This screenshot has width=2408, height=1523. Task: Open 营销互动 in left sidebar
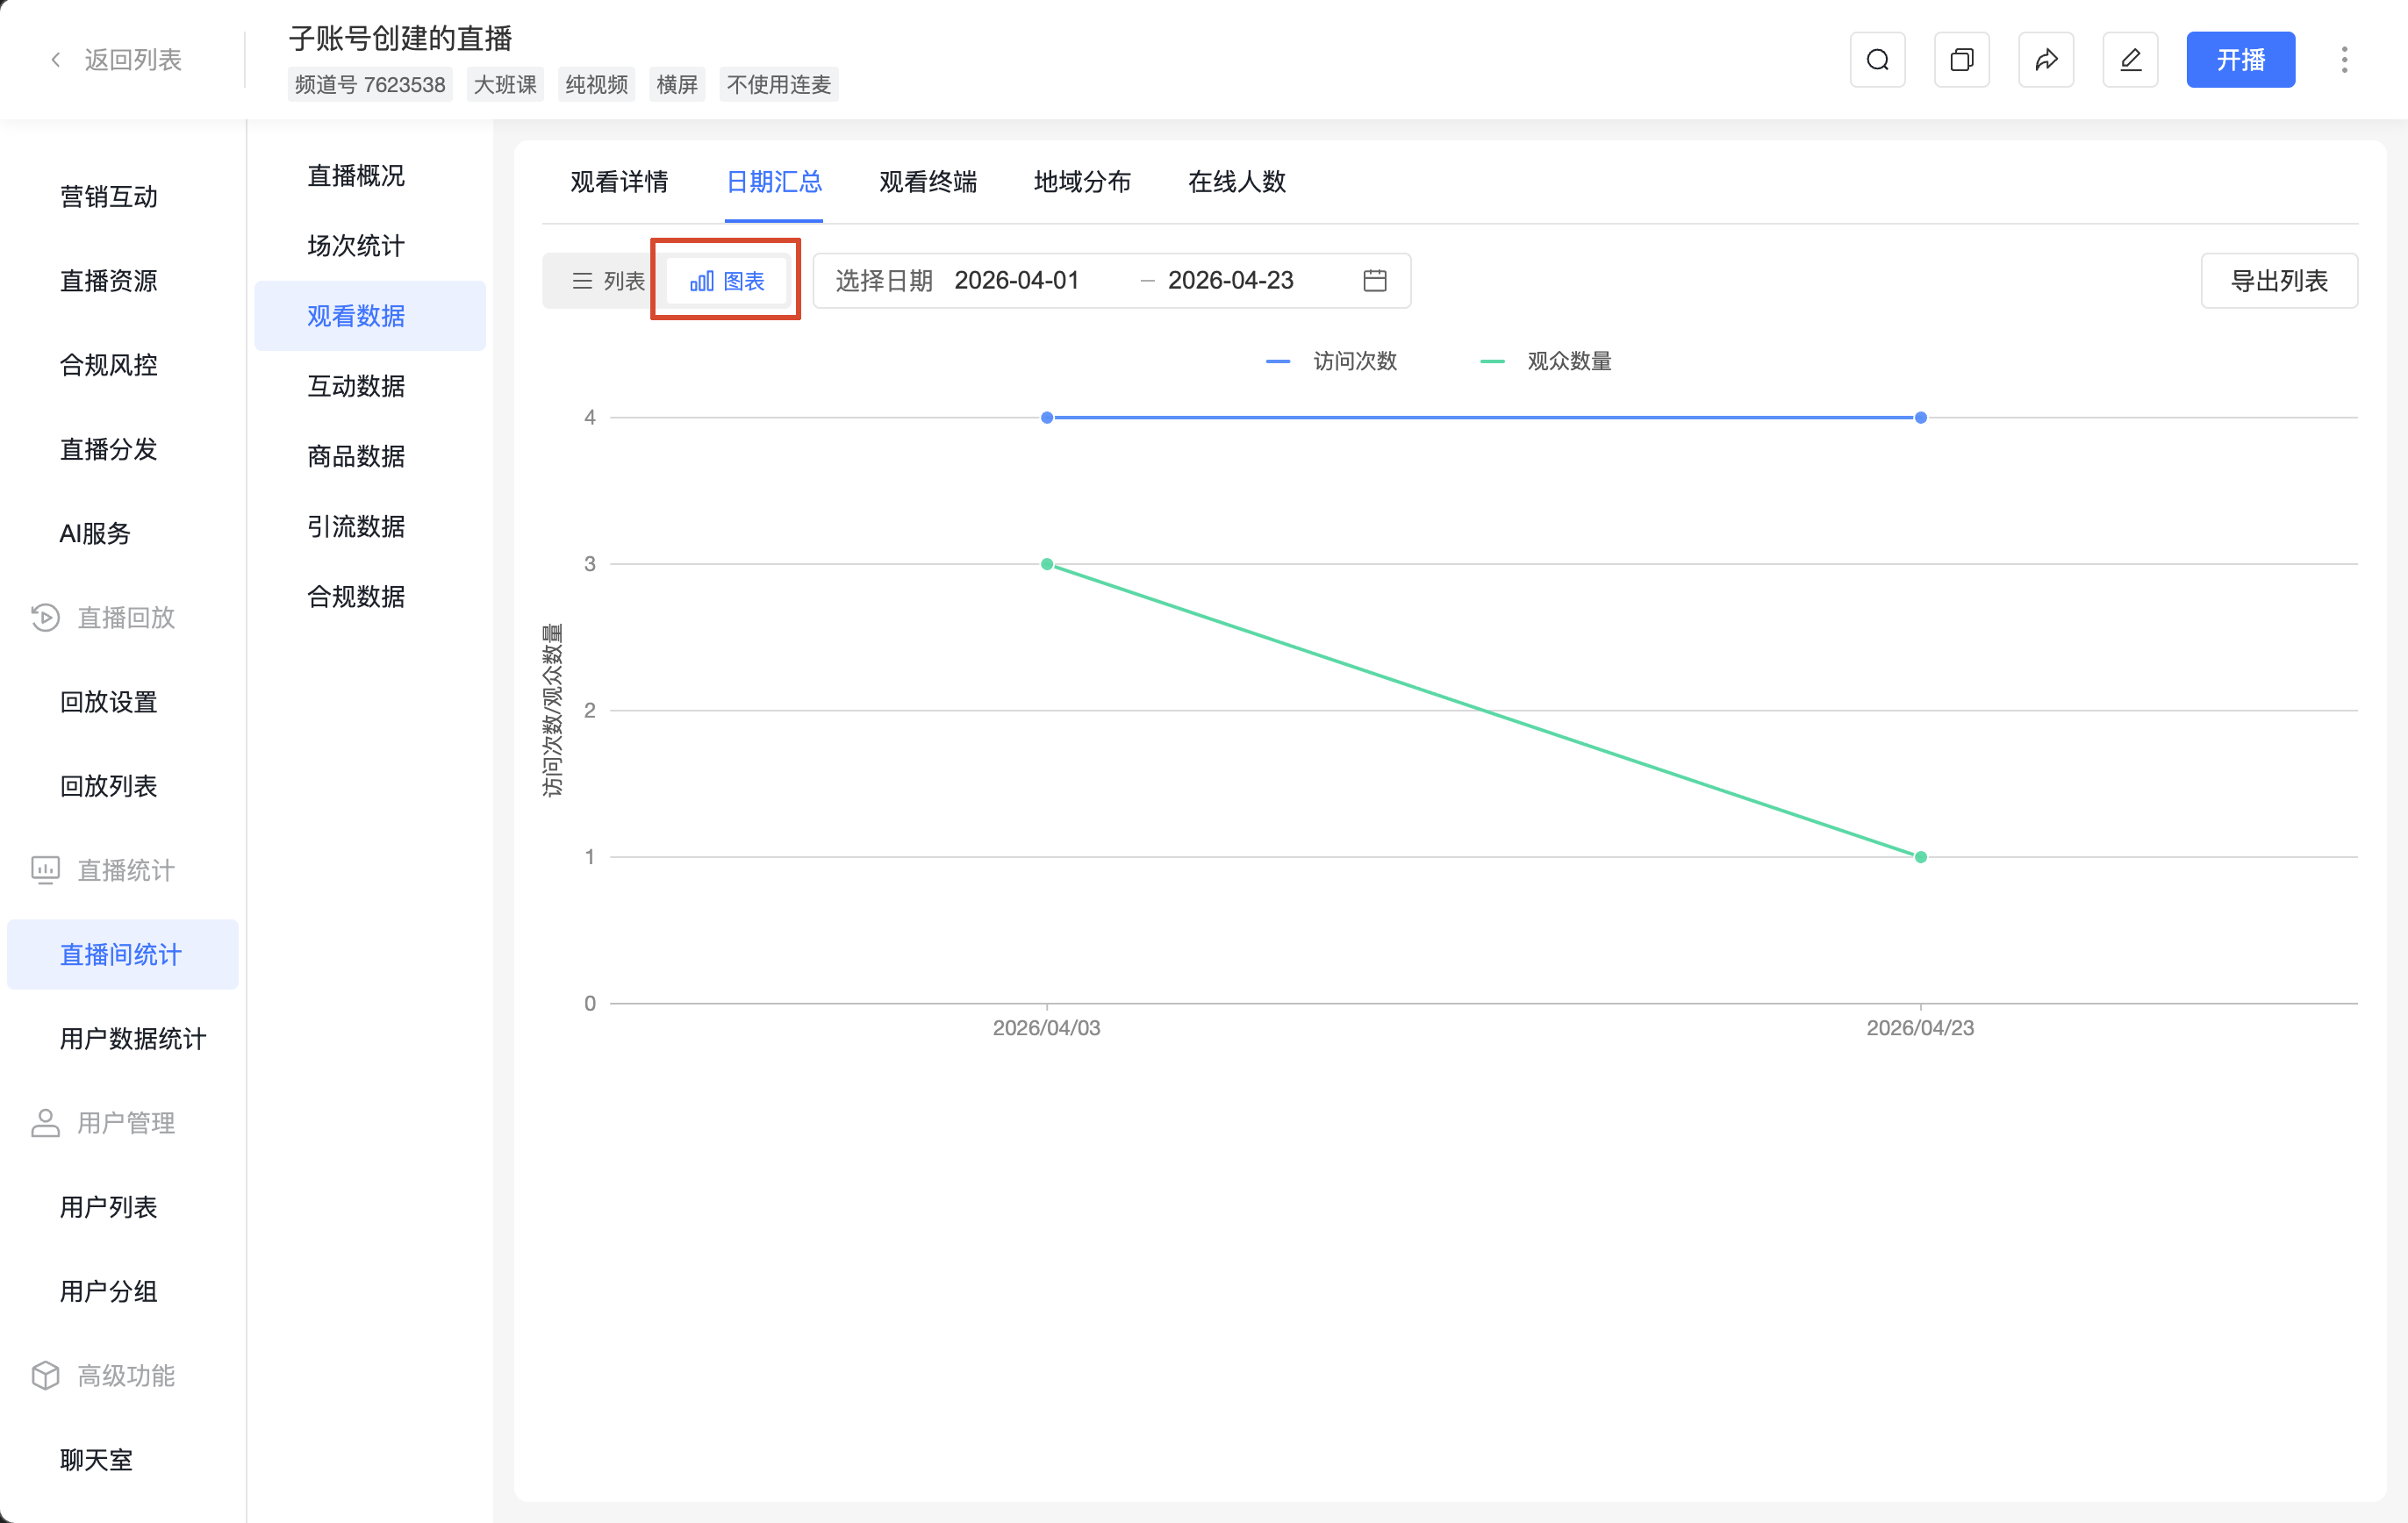[x=122, y=197]
